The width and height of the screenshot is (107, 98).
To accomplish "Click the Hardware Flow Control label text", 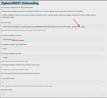I will point(20,65).
